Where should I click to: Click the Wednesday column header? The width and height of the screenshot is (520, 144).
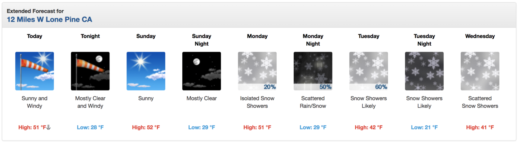click(480, 36)
